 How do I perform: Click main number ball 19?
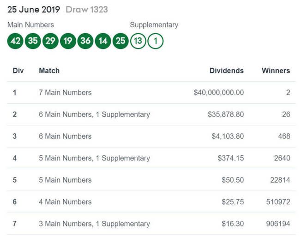[x=68, y=41]
